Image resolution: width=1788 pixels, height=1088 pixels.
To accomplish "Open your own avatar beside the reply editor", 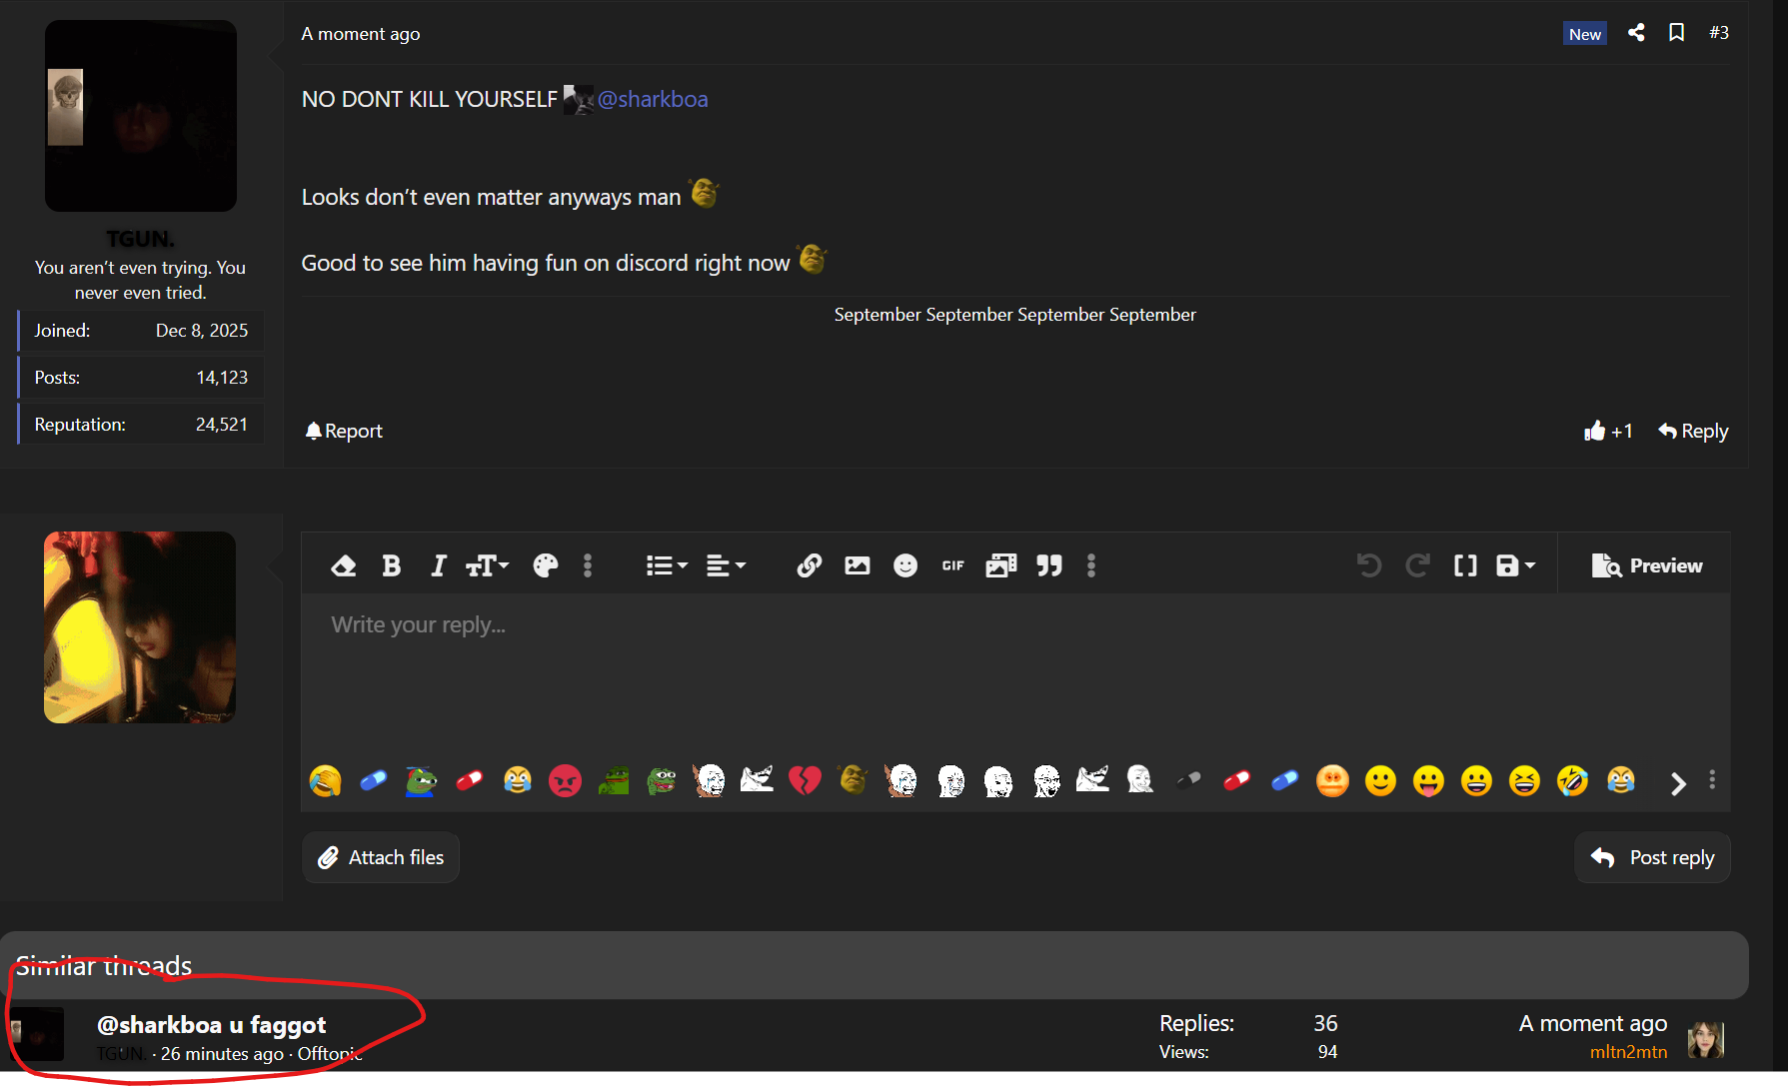I will [x=140, y=627].
